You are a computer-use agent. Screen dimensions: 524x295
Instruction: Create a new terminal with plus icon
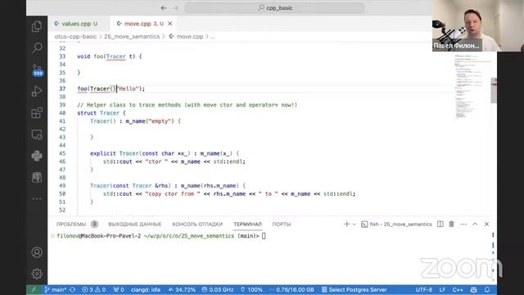(346, 224)
